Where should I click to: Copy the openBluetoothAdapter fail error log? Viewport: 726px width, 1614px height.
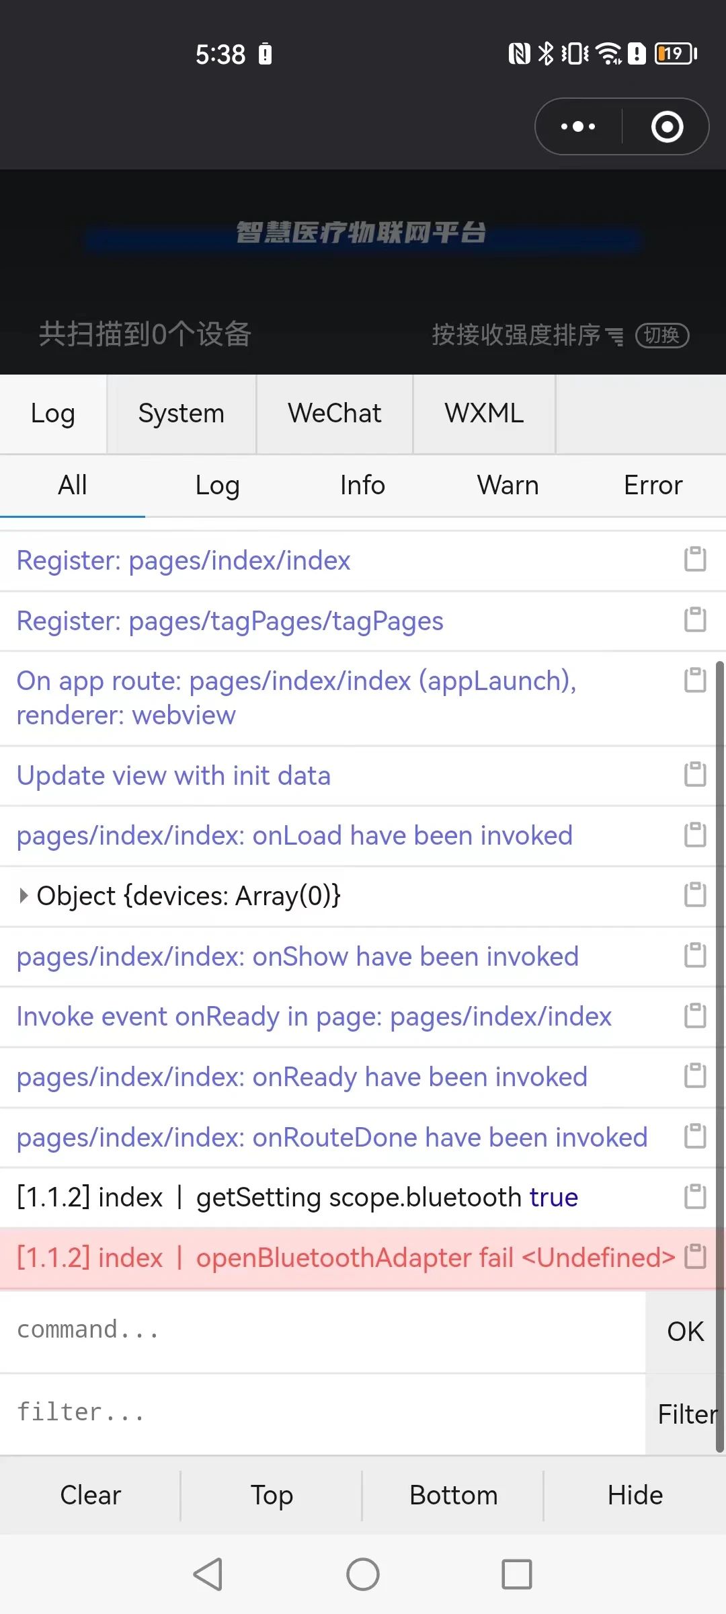(x=695, y=1257)
